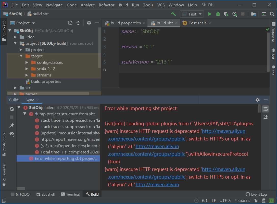Image resolution: width=277 pixels, height=204 pixels.
Task: Open Search Everywhere magnifier
Action: 272,14
